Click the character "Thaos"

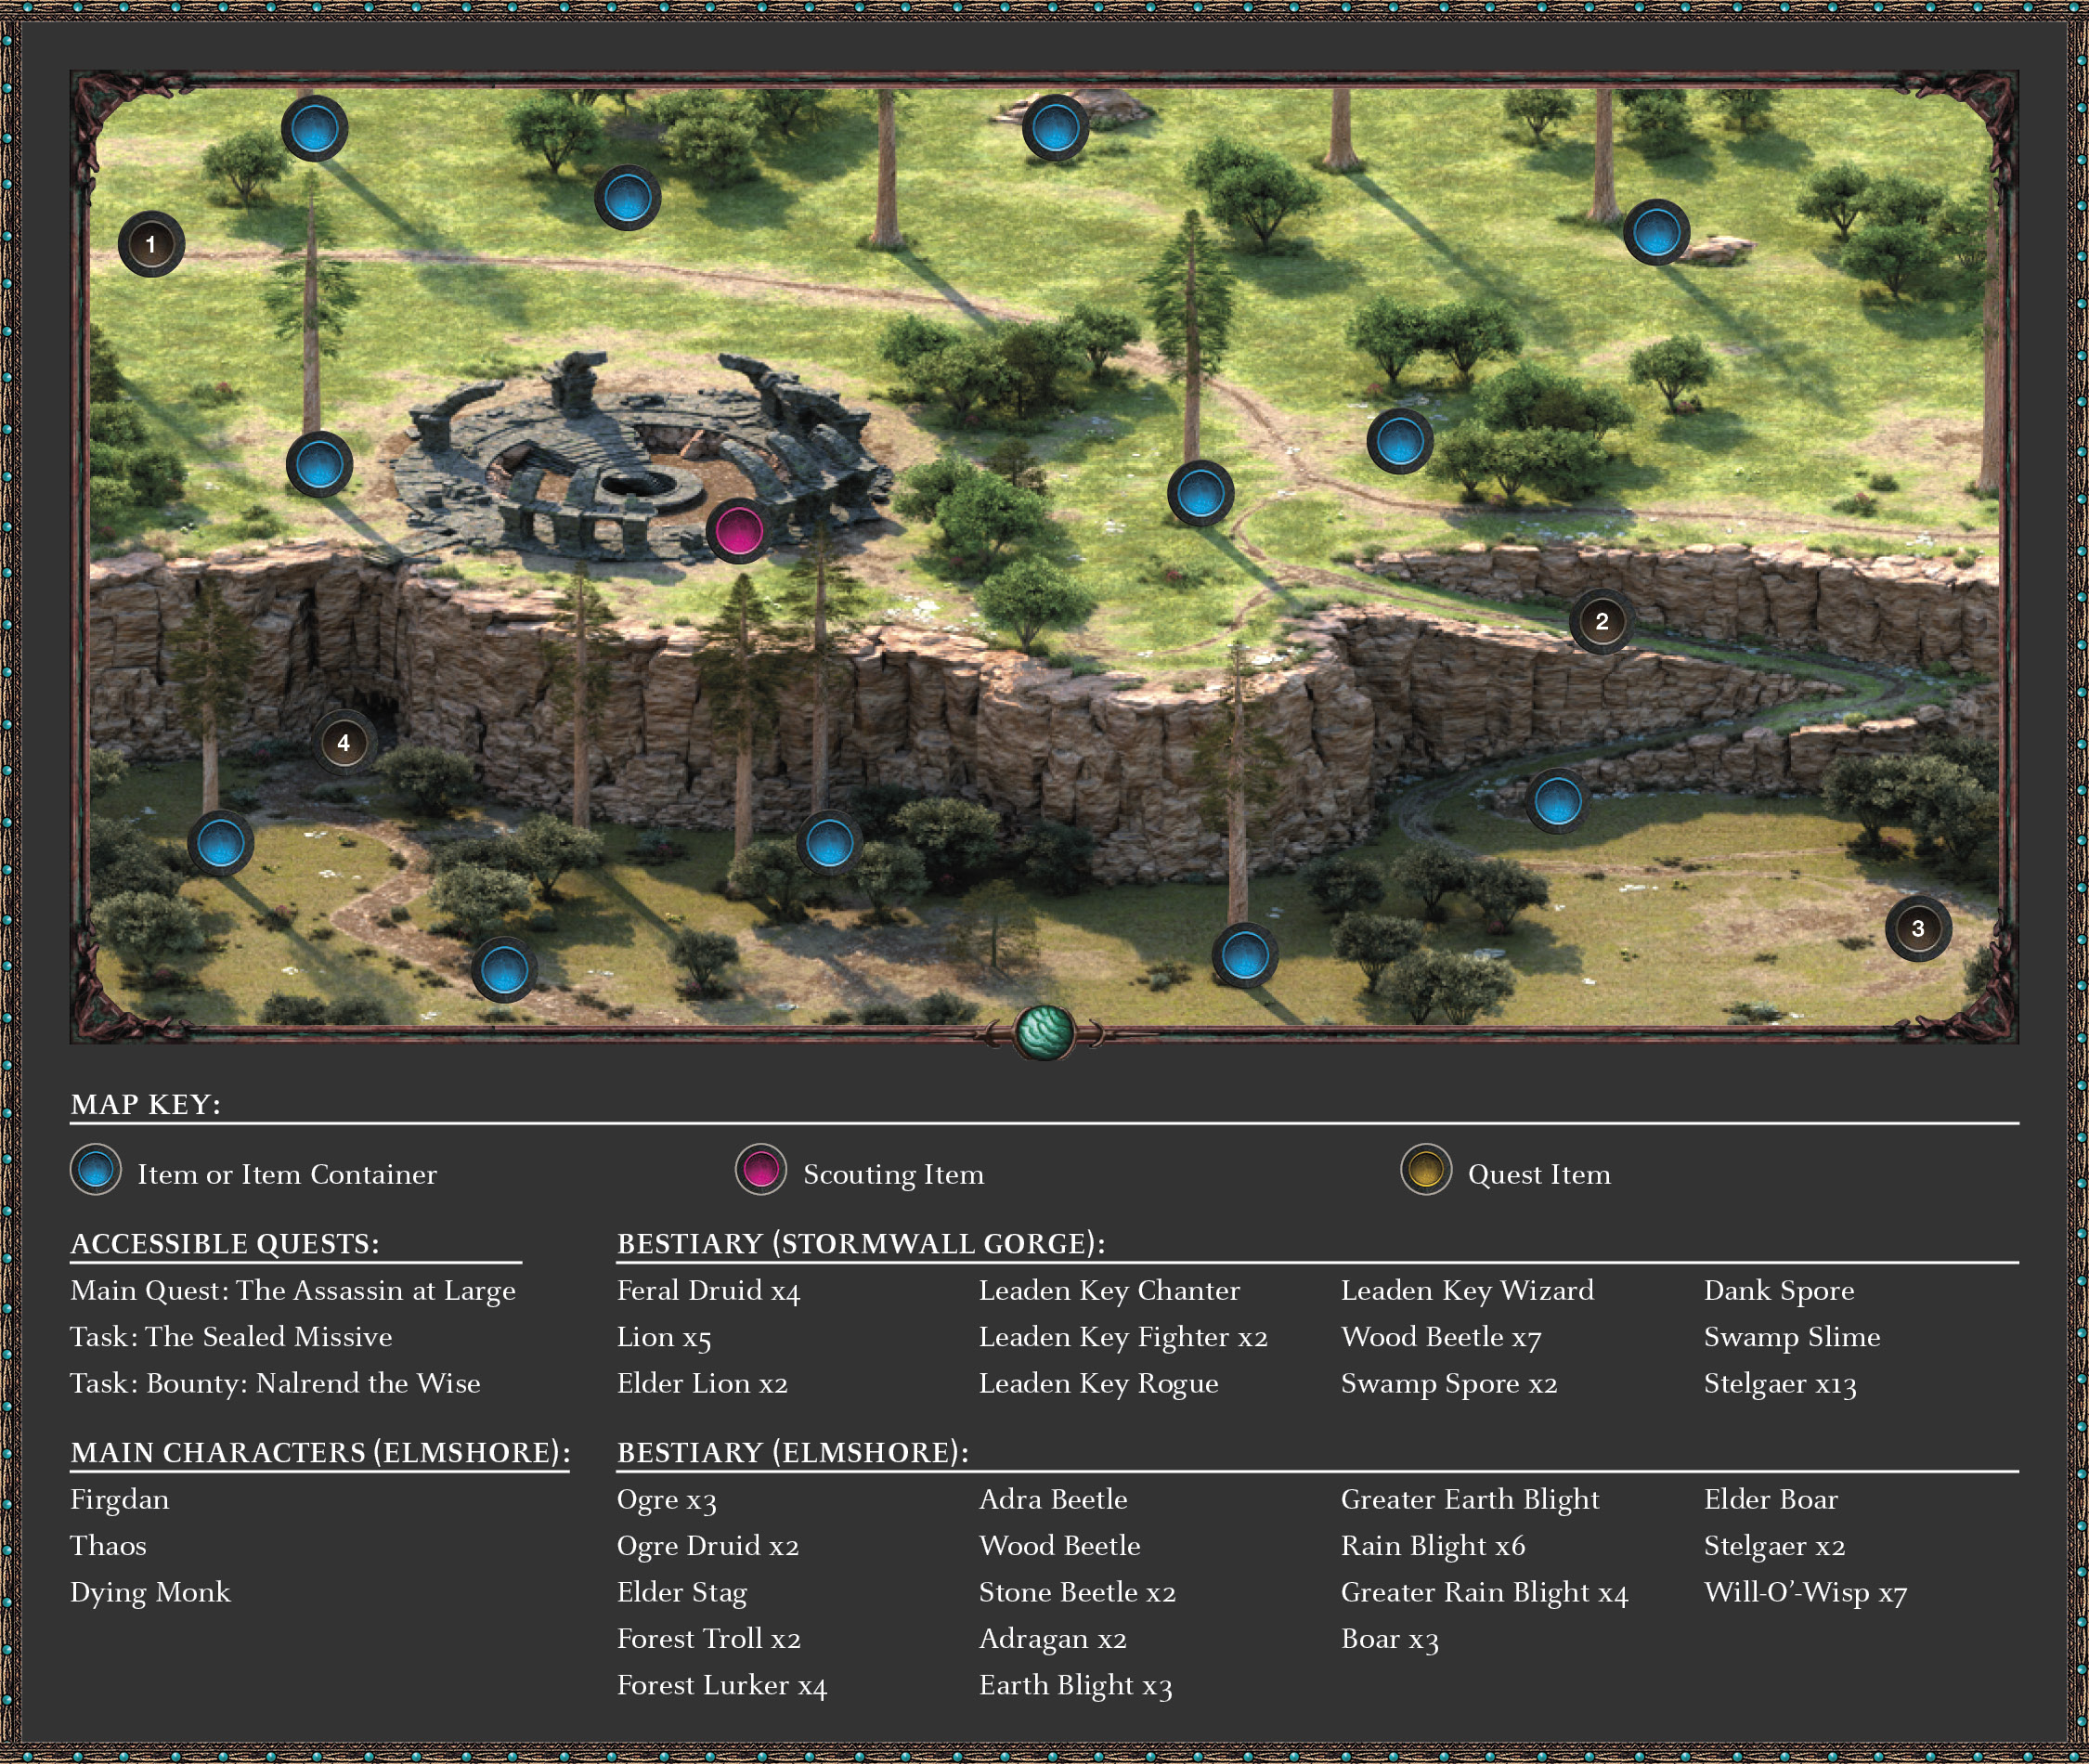click(x=108, y=1545)
